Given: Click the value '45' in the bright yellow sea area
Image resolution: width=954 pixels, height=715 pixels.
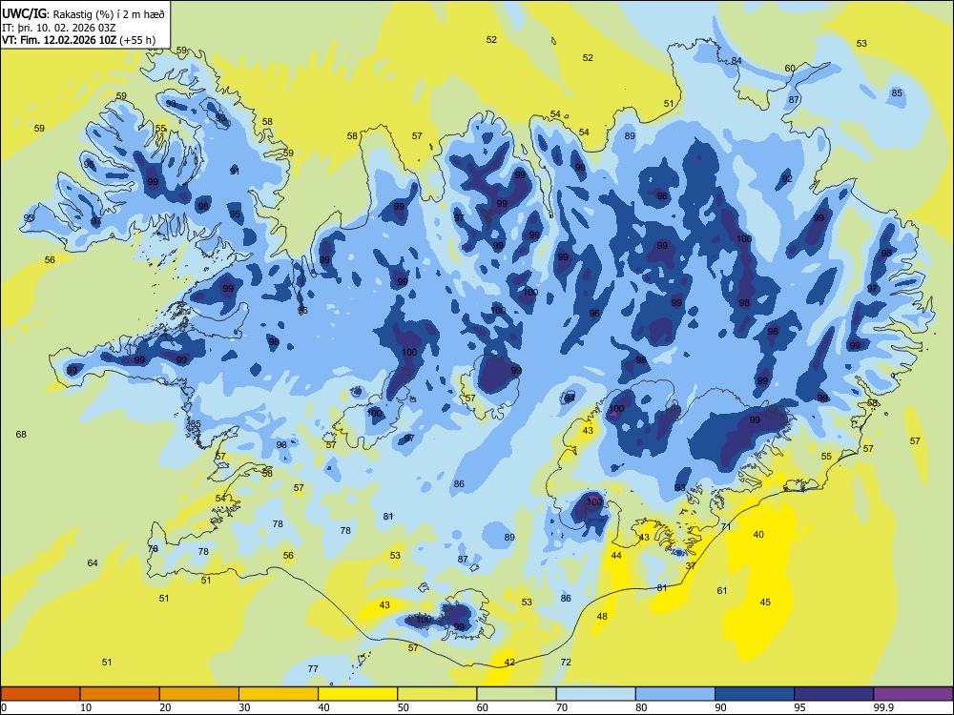Looking at the screenshot, I should coord(765,602).
